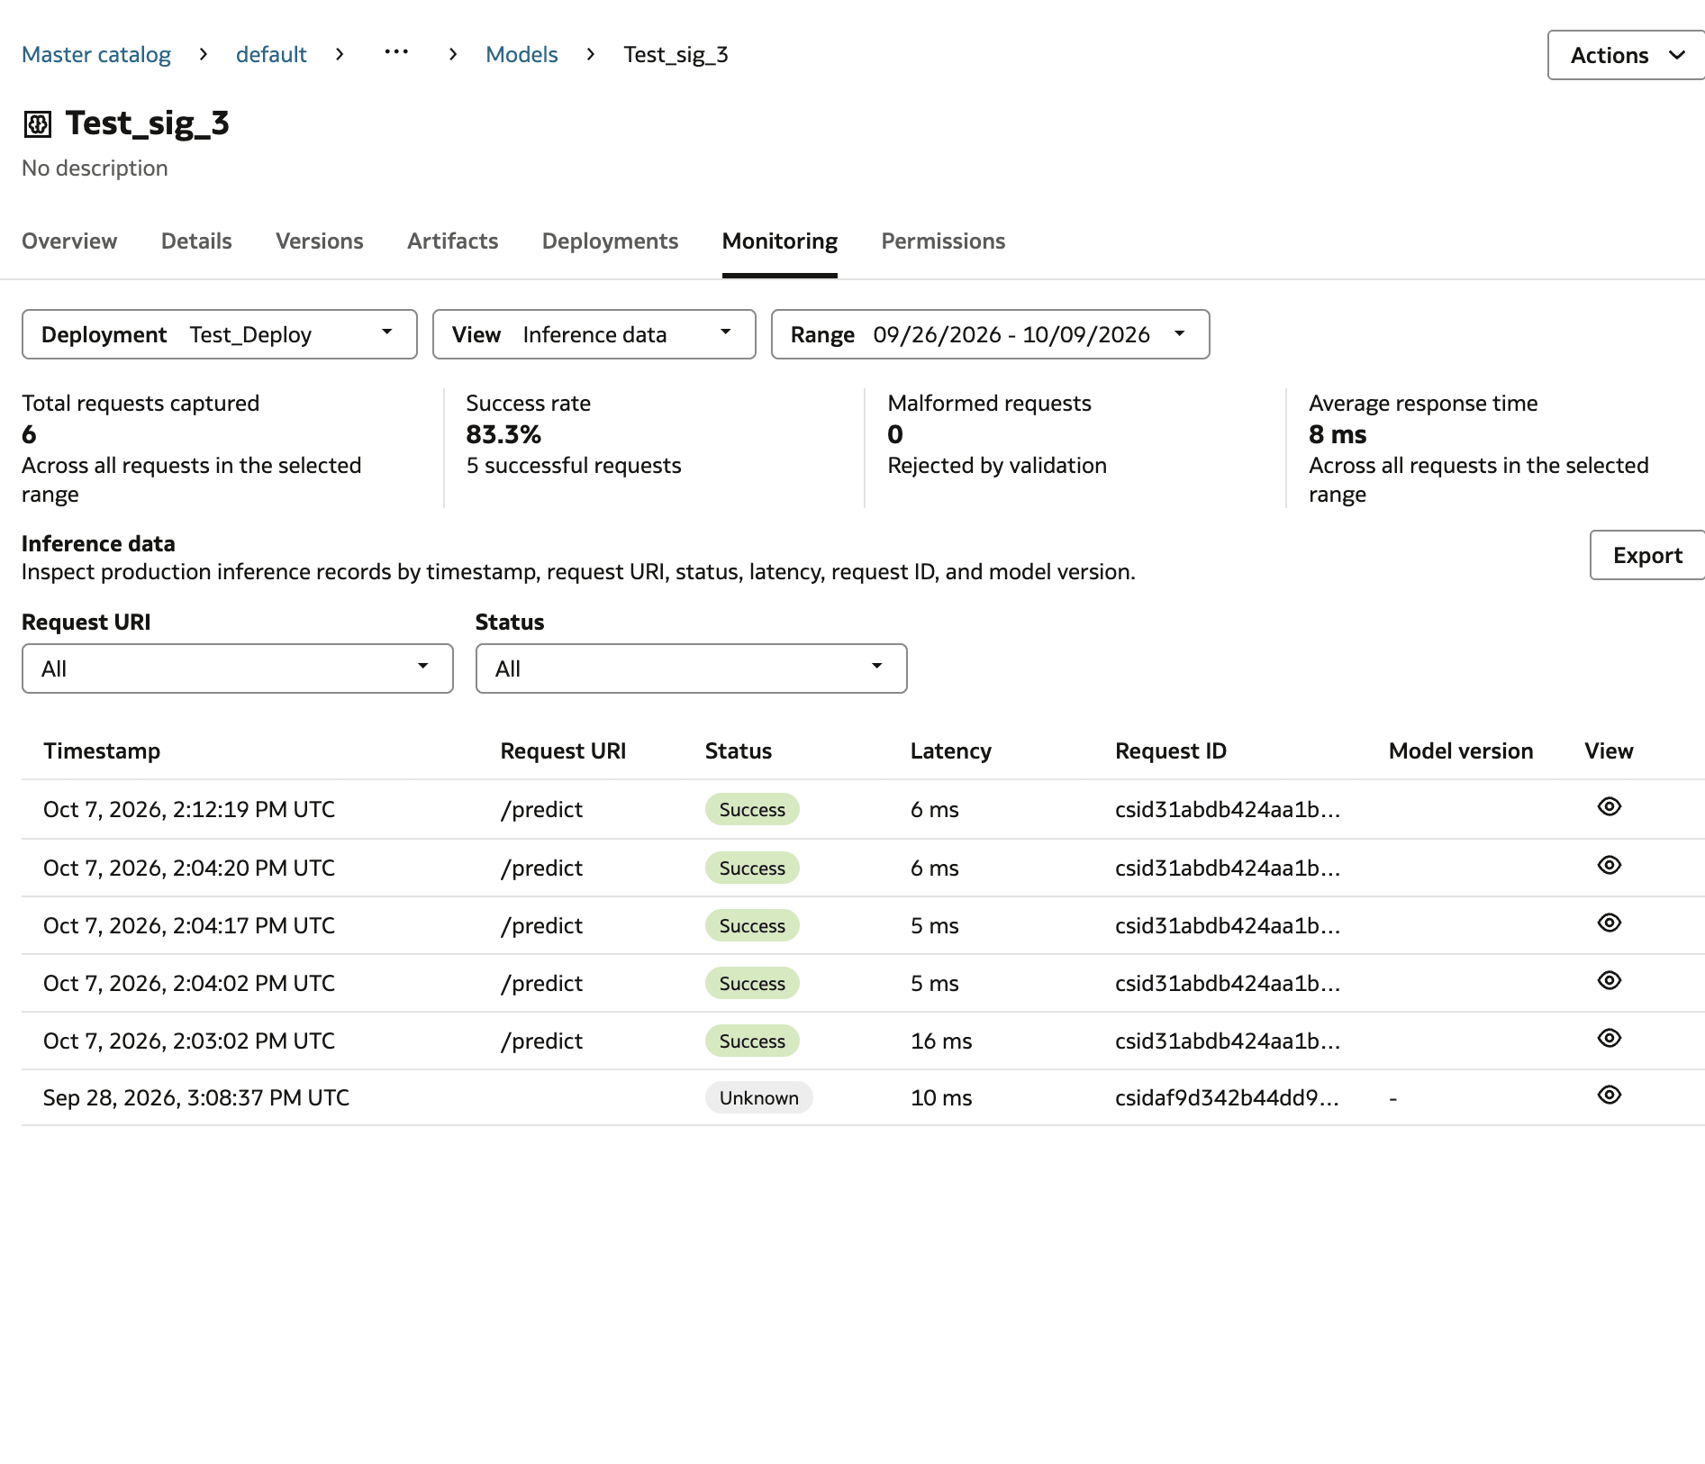Click the Latency column header
This screenshot has height=1464, width=1705.
click(951, 751)
